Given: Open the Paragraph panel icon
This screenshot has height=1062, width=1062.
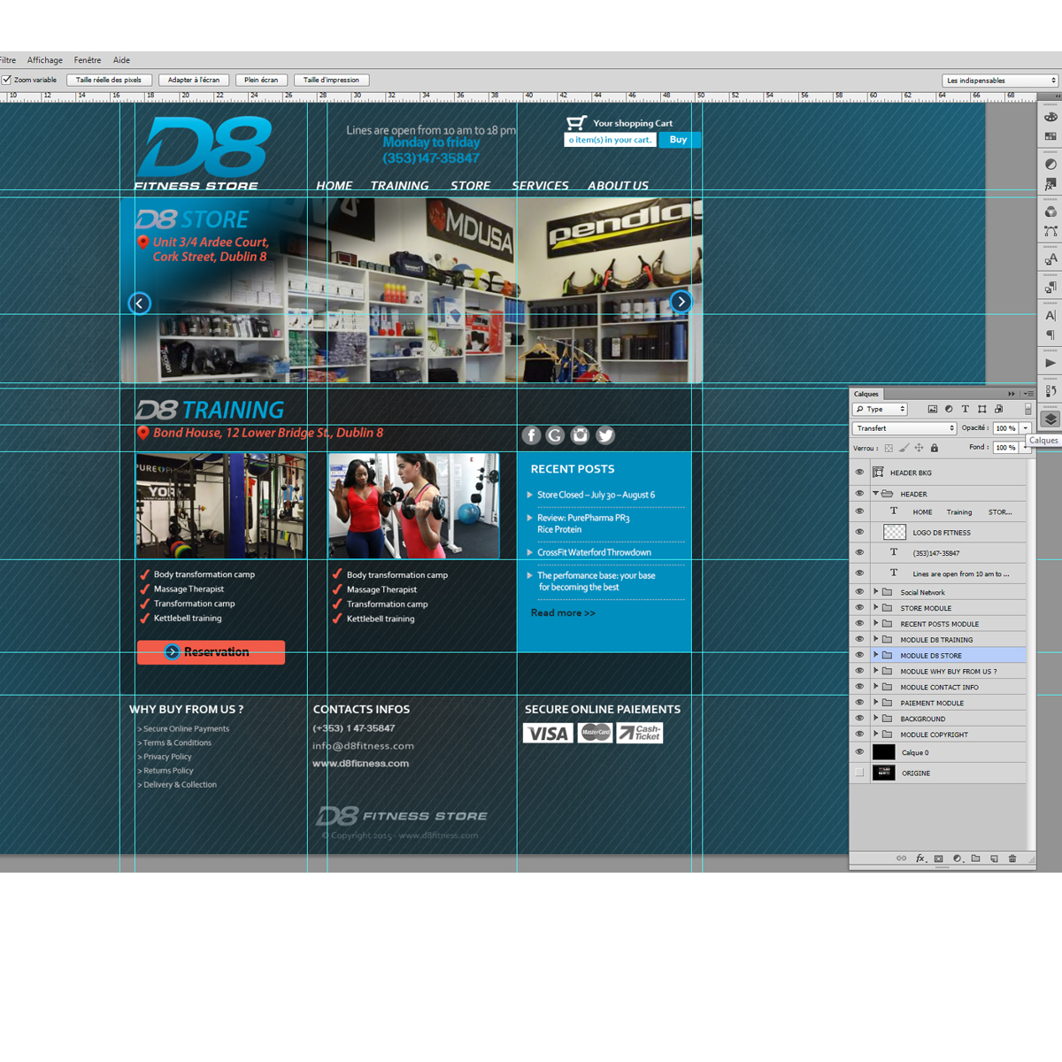Looking at the screenshot, I should tap(1050, 335).
